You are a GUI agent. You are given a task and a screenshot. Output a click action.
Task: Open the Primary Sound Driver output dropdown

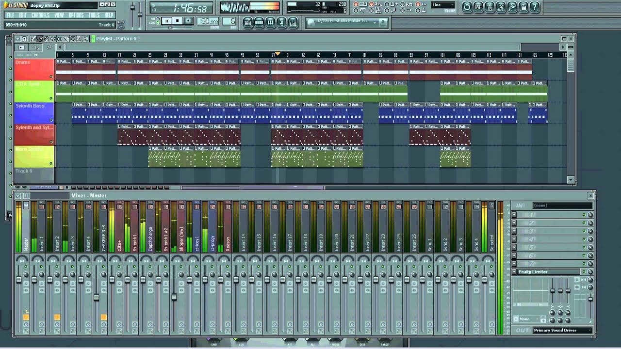(562, 330)
